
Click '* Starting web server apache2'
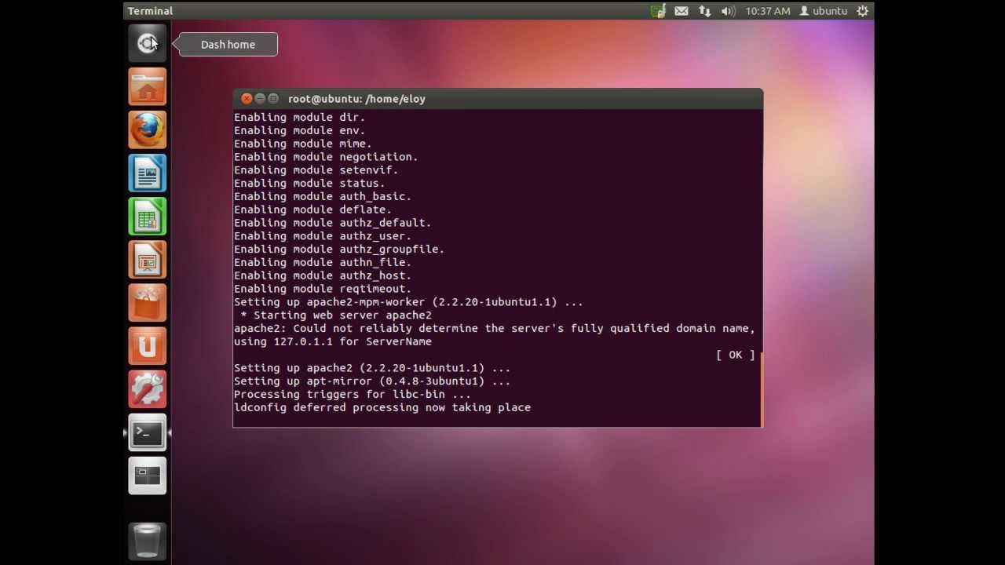pyautogui.click(x=336, y=315)
